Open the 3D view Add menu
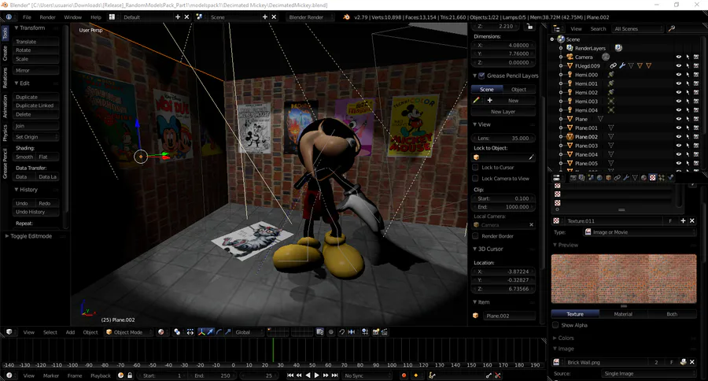 tap(70, 331)
